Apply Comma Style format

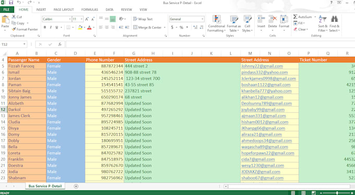click(x=187, y=27)
